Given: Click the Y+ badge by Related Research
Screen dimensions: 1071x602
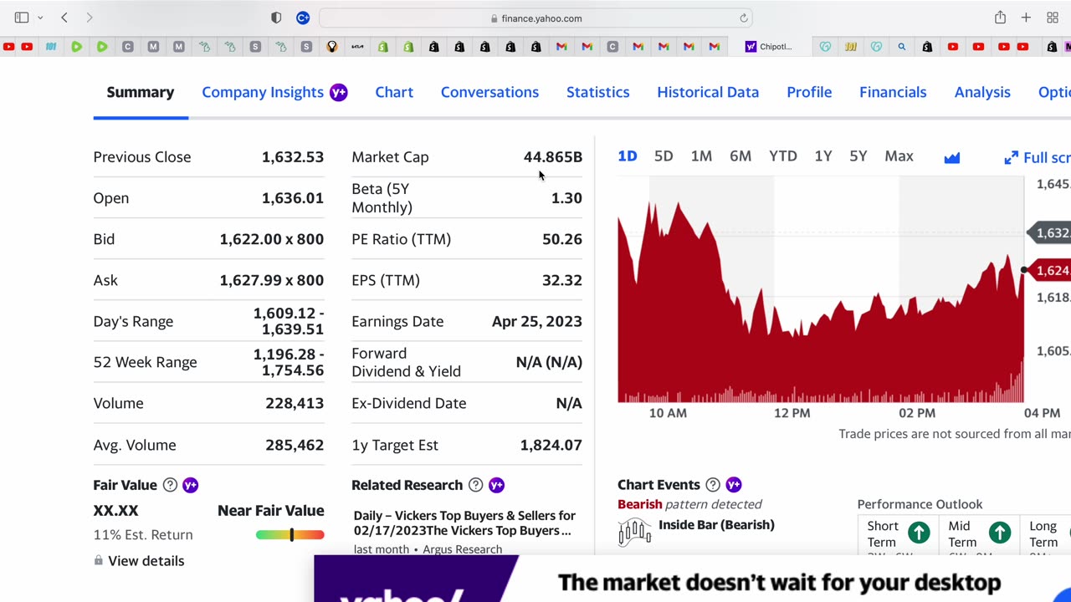Looking at the screenshot, I should coord(496,485).
